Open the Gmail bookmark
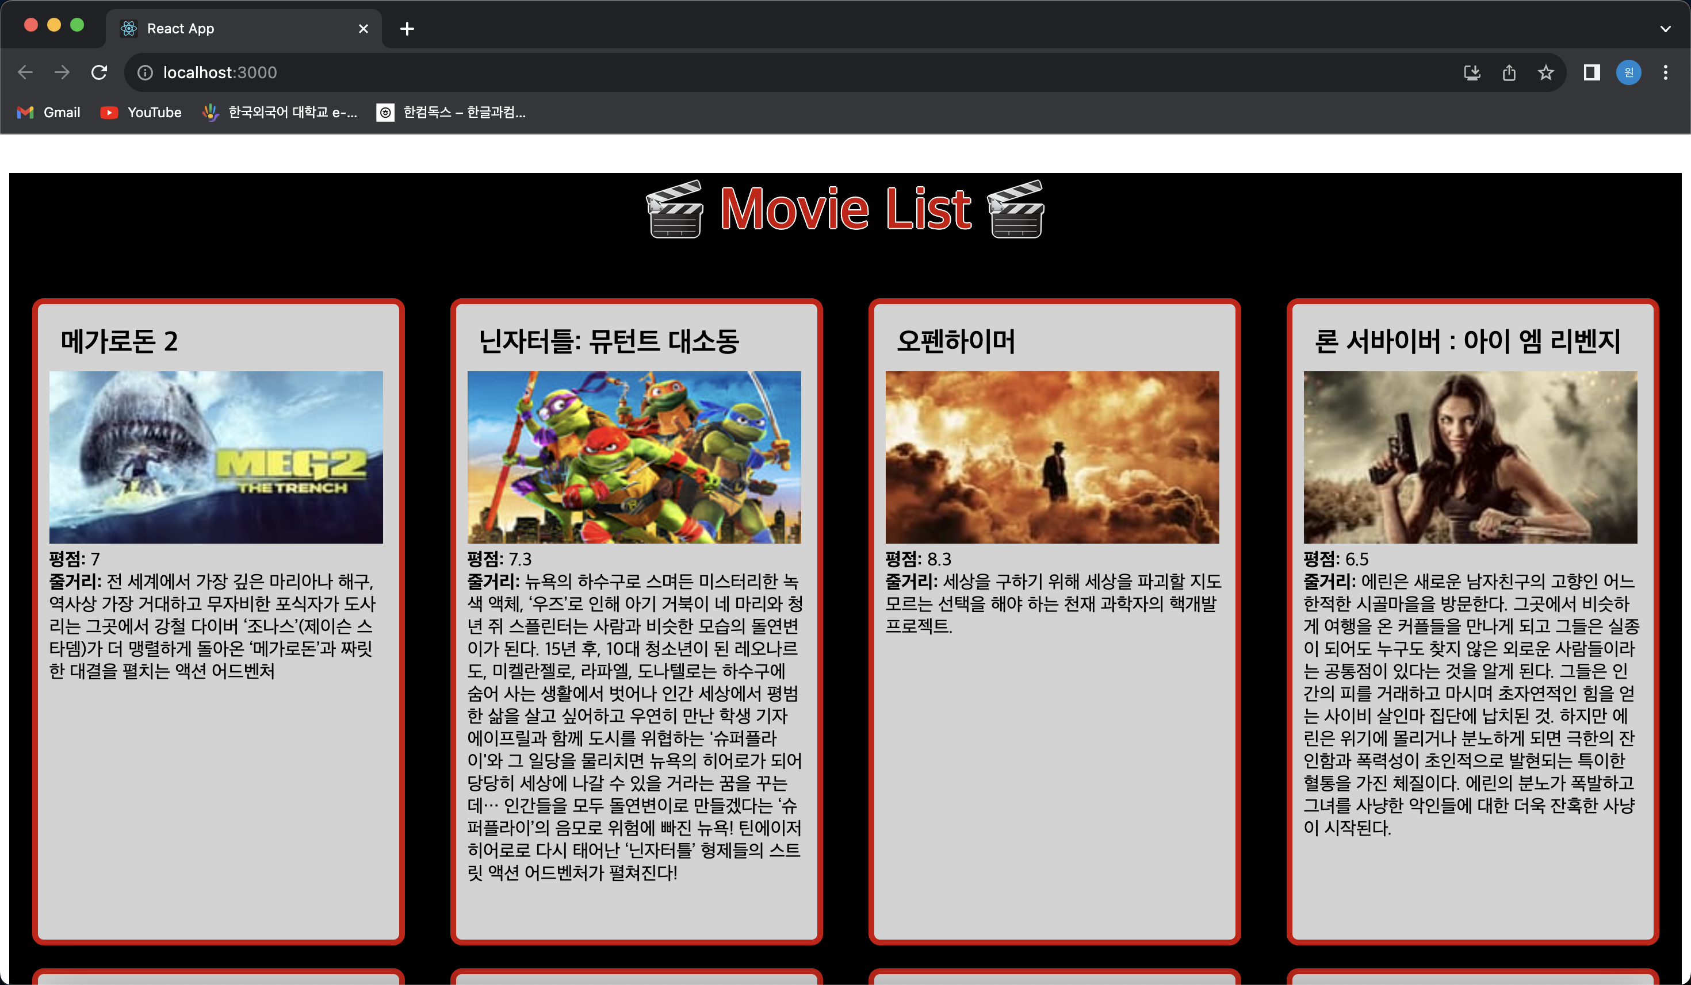 [x=49, y=112]
